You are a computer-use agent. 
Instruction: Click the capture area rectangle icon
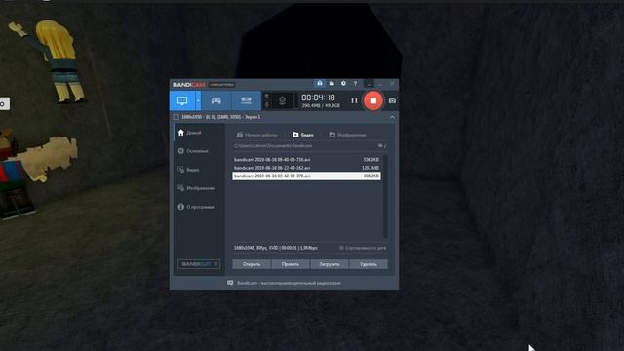click(175, 117)
